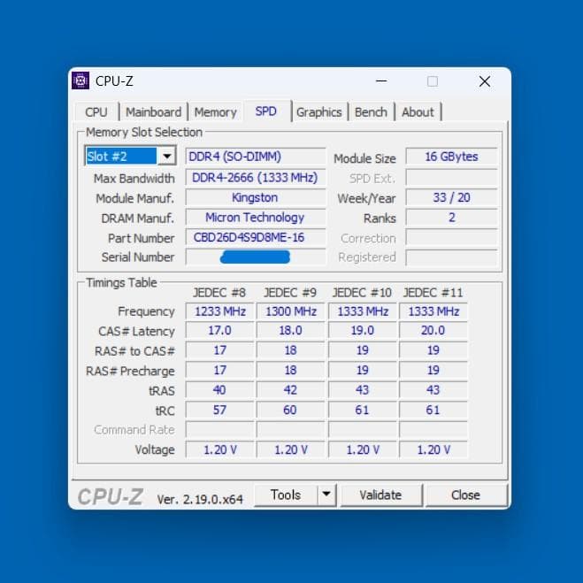Viewport: 583px width, 583px height.
Task: Click the JEDEC #9 column header
Action: tap(290, 293)
